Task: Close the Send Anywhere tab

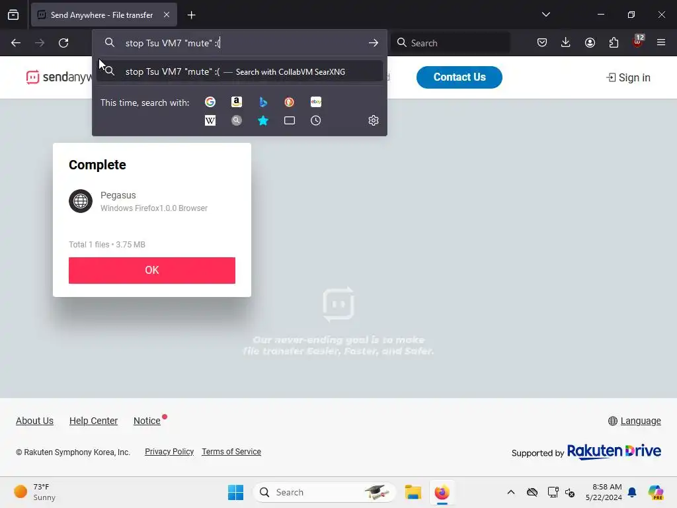Action: click(167, 15)
